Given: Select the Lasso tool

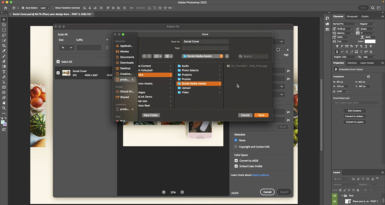Looking at the screenshot, I should 4,35.
